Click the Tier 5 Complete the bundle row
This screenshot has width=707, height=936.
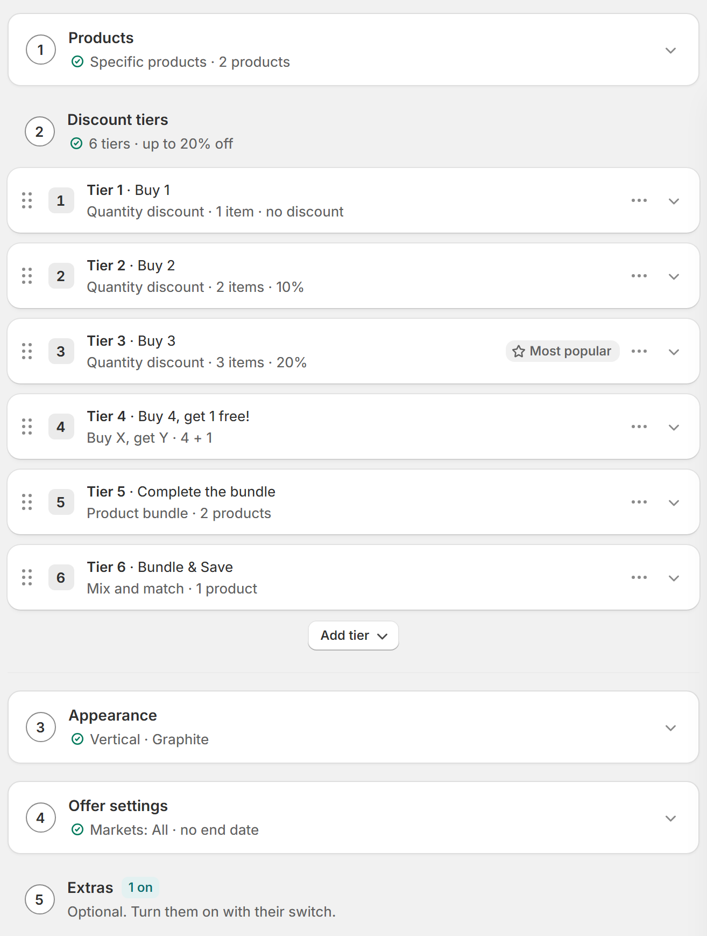click(354, 502)
